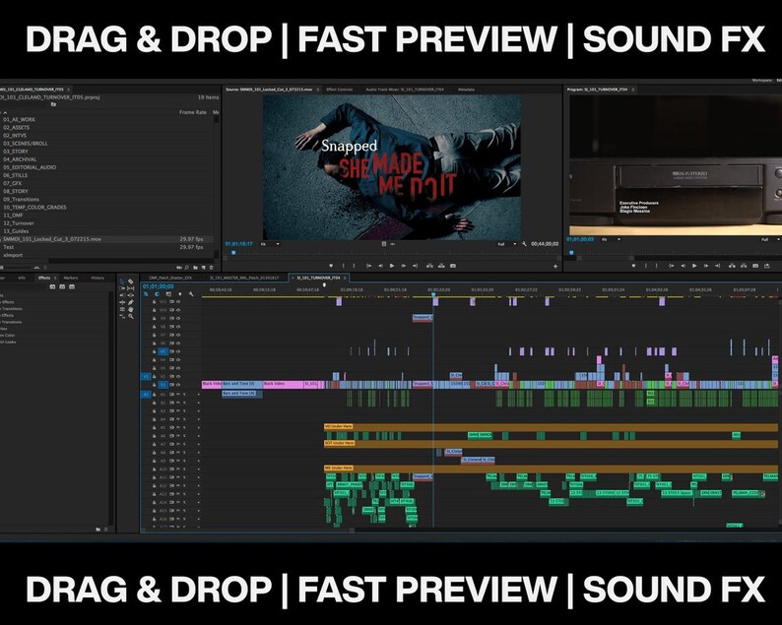This screenshot has width=782, height=625.
Task: Open Program monitor Fit zoom dropdown
Action: coord(610,240)
